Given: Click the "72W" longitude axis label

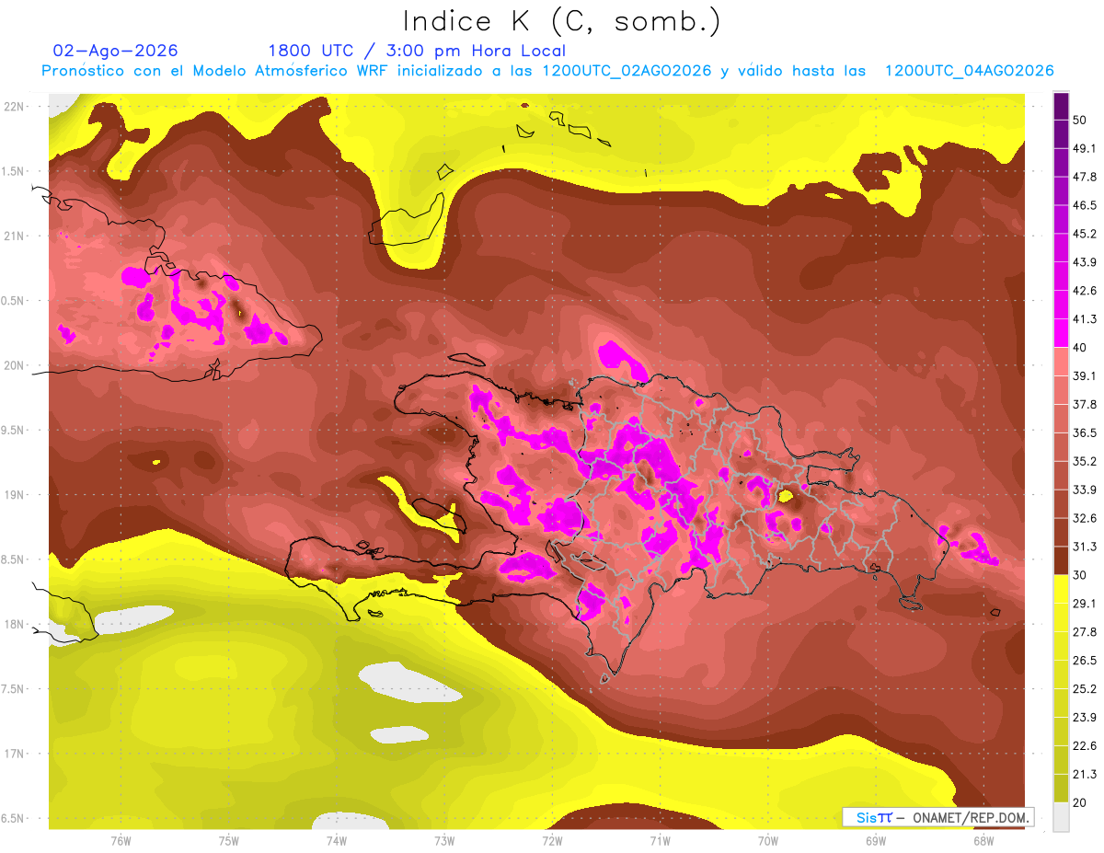Looking at the screenshot, I should (552, 839).
